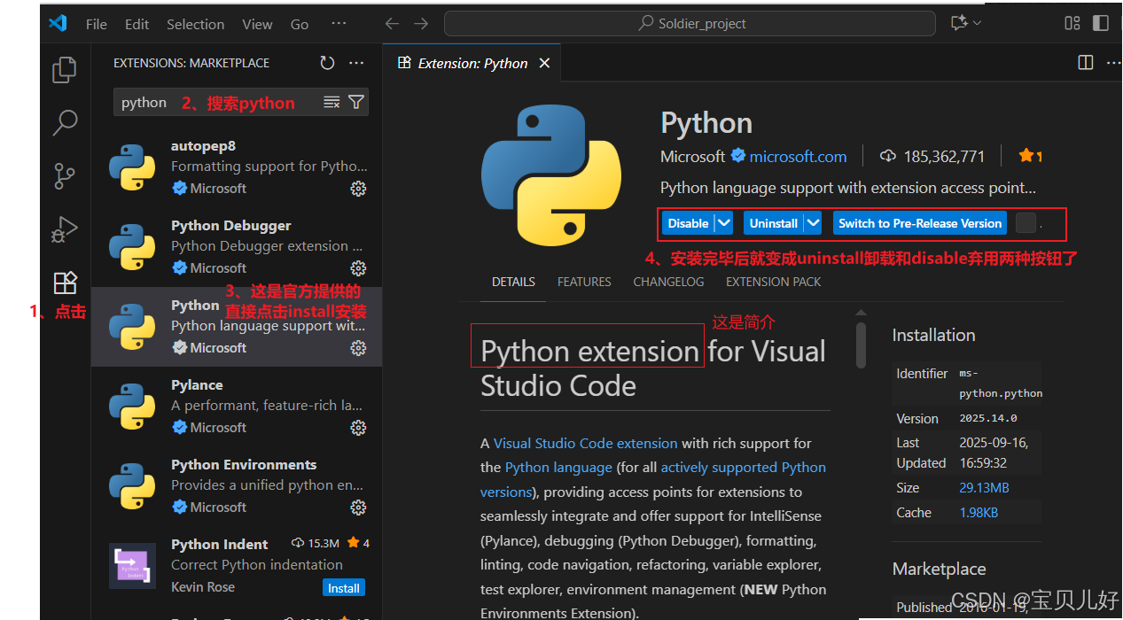Open the Python language link
The width and height of the screenshot is (1123, 620).
(558, 467)
